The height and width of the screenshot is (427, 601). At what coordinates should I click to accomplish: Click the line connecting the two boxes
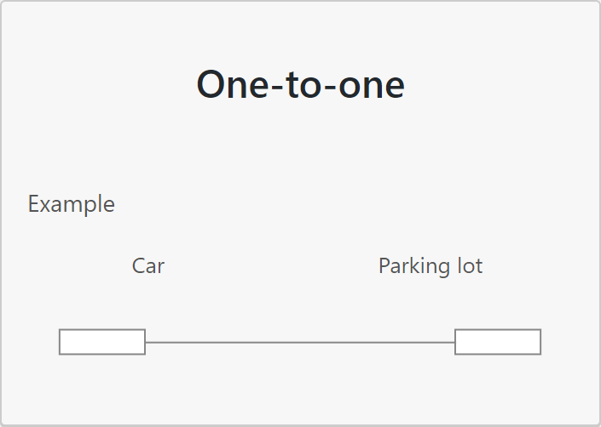(x=300, y=342)
